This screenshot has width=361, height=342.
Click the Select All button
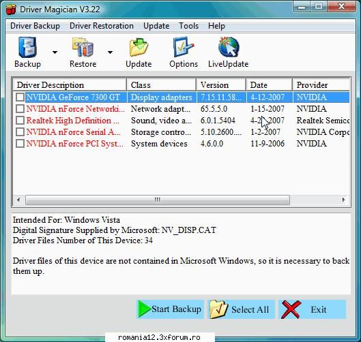coord(241,309)
